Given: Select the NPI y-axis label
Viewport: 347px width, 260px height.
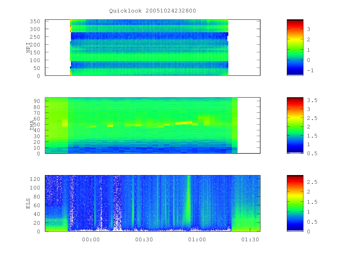Looking at the screenshot, I should 28,48.
